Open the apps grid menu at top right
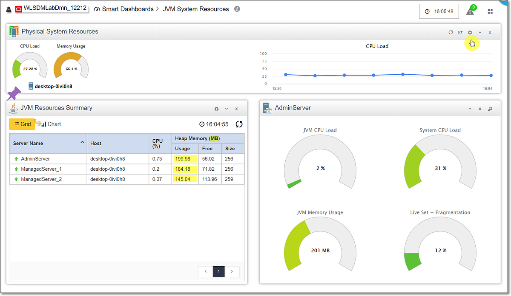The width and height of the screenshot is (511, 296). [490, 11]
